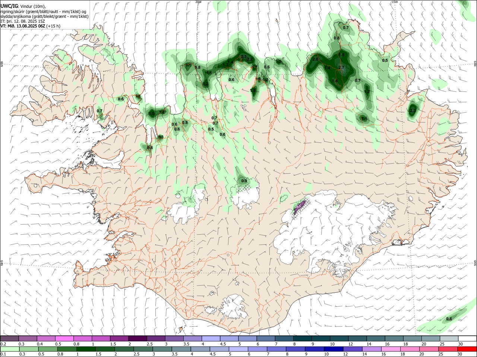Select the 64N latitude label on right edge
Screen dimensions: 477x357
475,262
